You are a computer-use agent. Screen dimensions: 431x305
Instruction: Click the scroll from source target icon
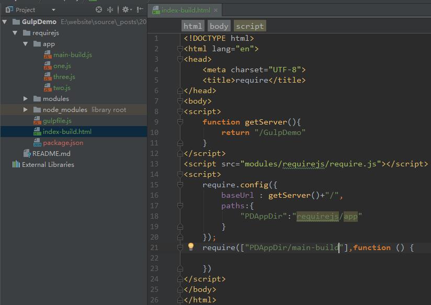pyautogui.click(x=99, y=9)
